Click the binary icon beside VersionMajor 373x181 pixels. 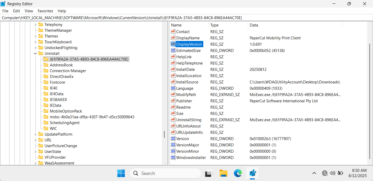173,145
